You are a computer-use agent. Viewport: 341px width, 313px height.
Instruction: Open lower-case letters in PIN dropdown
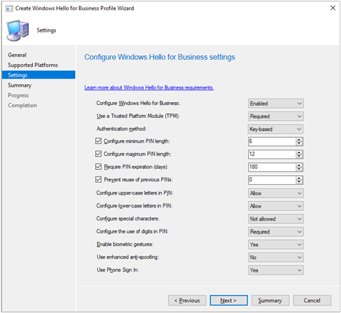[276, 206]
